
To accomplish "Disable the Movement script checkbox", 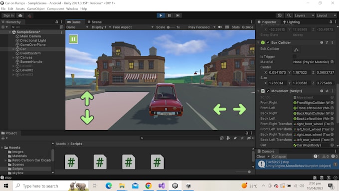I will [x=268, y=91].
